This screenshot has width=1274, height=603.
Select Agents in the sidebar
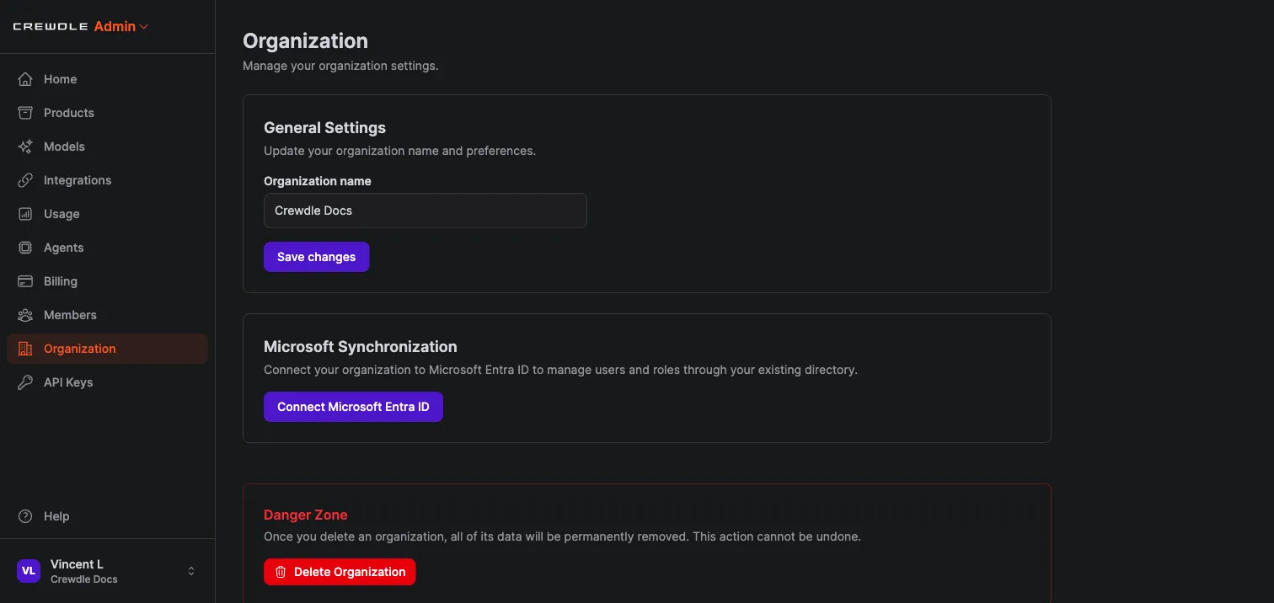107,248
